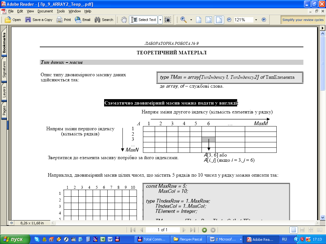The height and width of the screenshot is (244, 326).
Task: Launch Word from quick launch bar
Action: (x=110, y=240)
